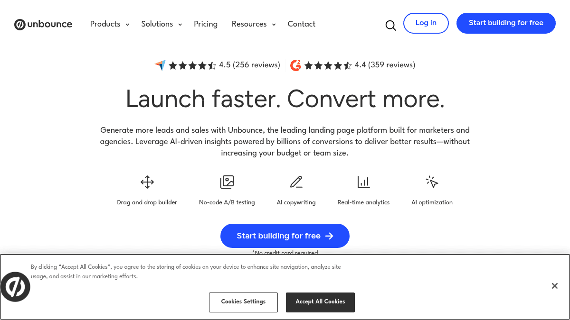Screen dimensions: 570x320
Task: Click the G2 five-star rating stars
Action: coord(328,65)
